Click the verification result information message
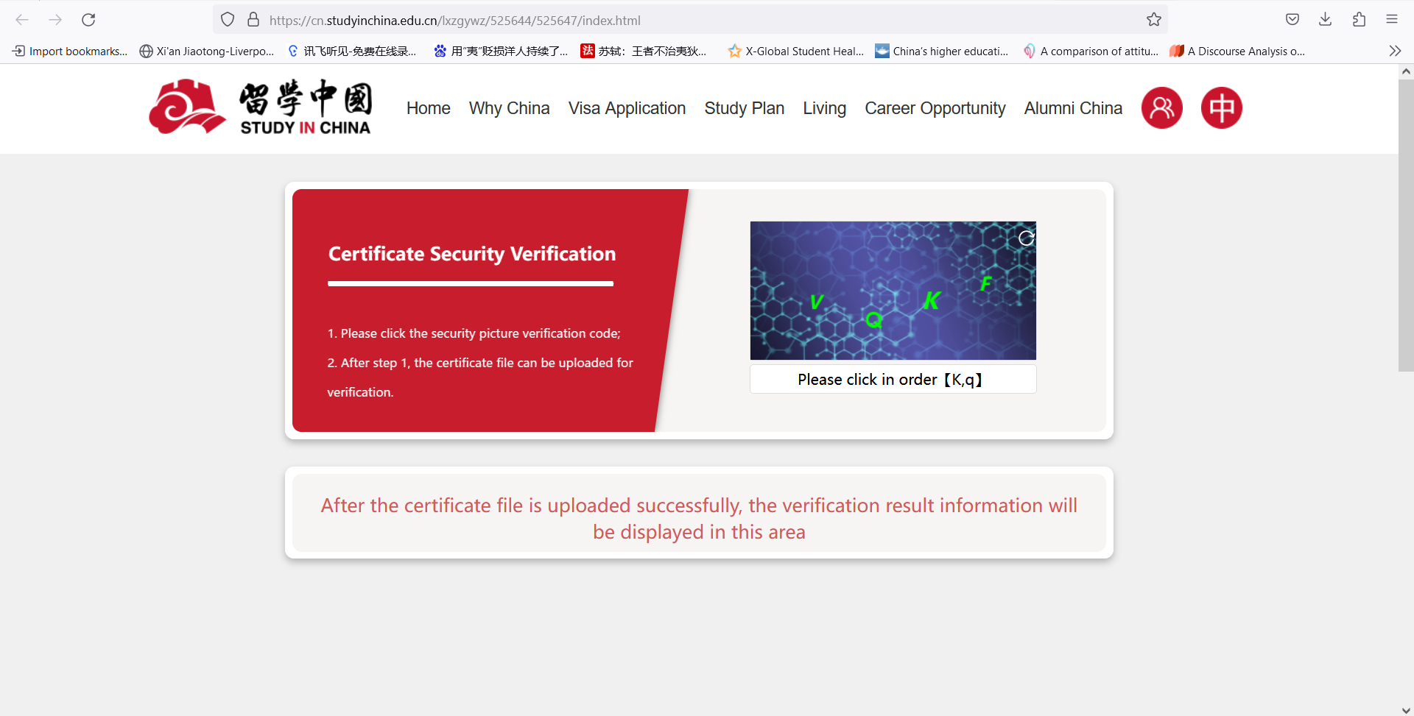 click(x=699, y=519)
